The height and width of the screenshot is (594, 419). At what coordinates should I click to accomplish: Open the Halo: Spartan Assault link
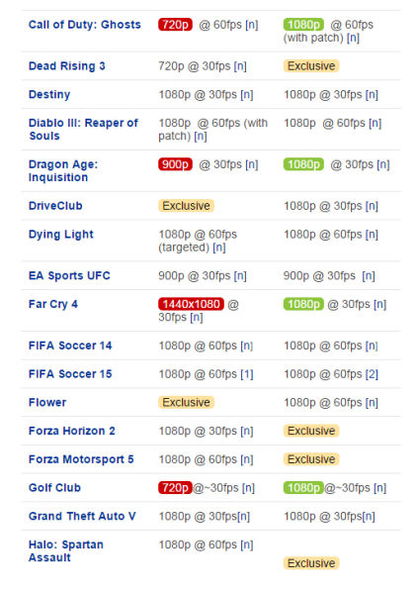click(66, 550)
